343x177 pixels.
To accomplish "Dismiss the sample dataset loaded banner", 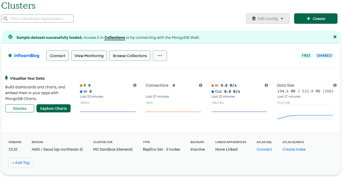I will tap(335, 37).
